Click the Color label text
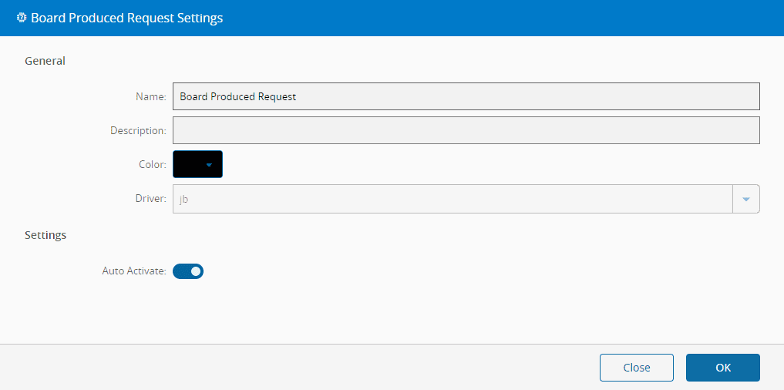The height and width of the screenshot is (390, 784). (152, 164)
